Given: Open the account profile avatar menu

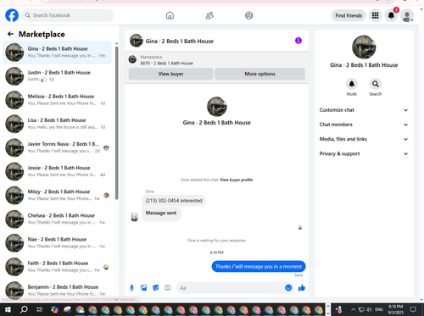Looking at the screenshot, I should tap(407, 15).
